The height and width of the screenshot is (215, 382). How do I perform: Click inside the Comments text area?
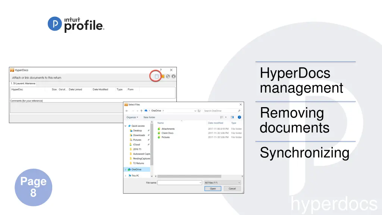tap(66, 107)
